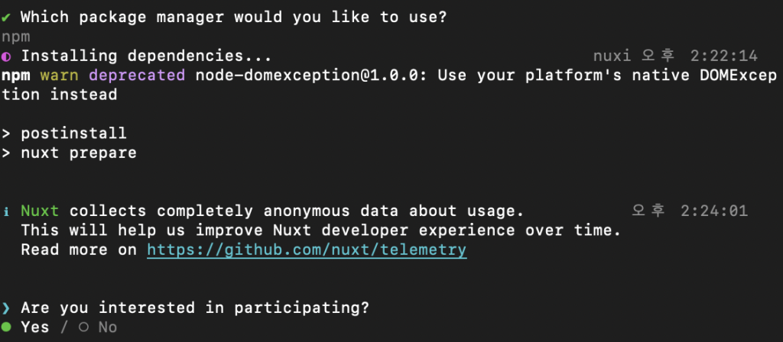Click the purple spinner next to Installing dependencies
This screenshot has width=783, height=342.
click(6, 56)
